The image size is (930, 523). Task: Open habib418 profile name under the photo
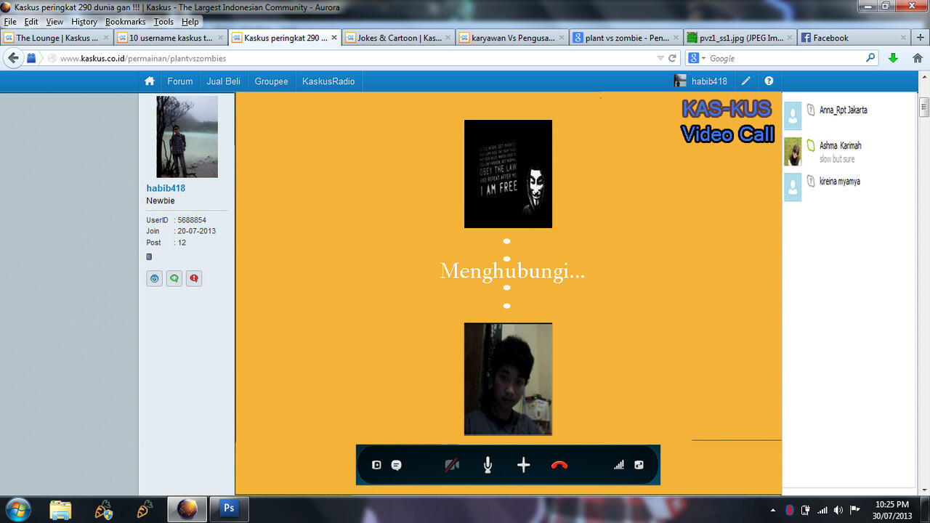pyautogui.click(x=166, y=188)
